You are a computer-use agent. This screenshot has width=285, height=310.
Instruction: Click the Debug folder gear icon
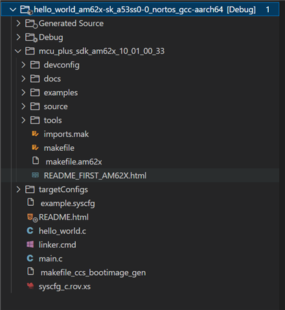(x=31, y=38)
